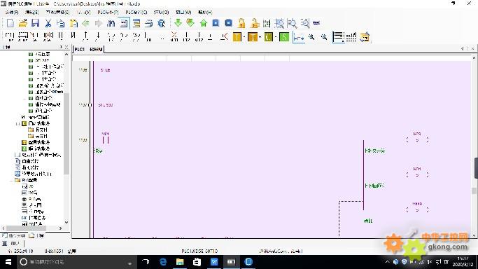Cut selection with the scissors icon

click(x=48, y=23)
